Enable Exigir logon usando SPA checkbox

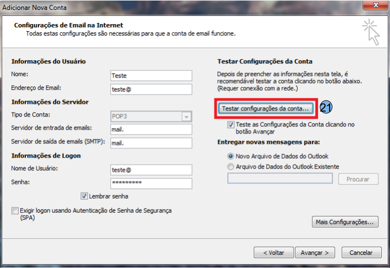[x=14, y=211]
